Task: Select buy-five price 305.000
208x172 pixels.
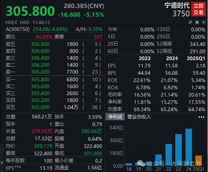Action: pyautogui.click(x=40, y=107)
